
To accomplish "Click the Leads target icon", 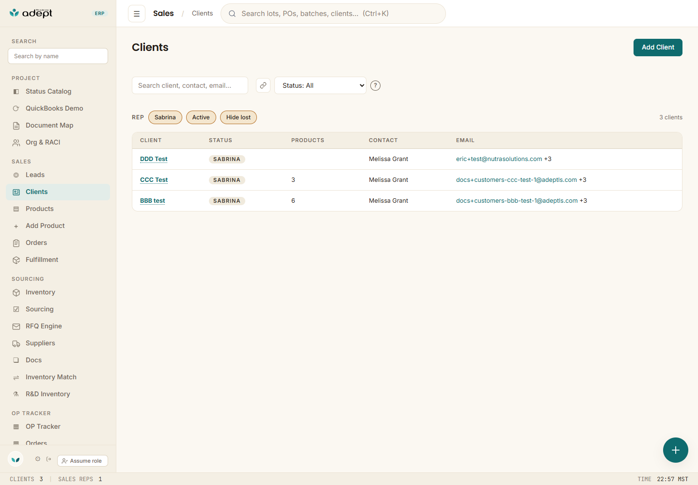I will click(x=16, y=175).
